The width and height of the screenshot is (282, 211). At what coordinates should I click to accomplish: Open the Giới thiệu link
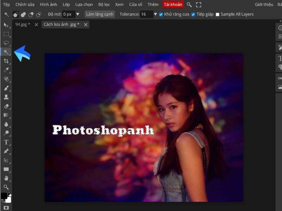pyautogui.click(x=264, y=5)
